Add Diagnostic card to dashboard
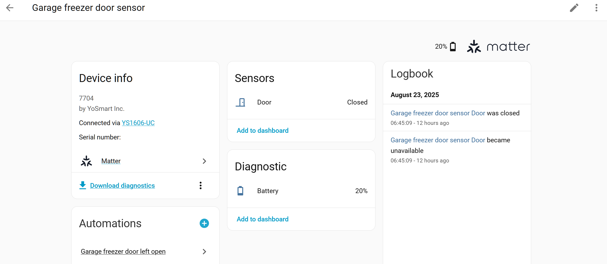The height and width of the screenshot is (264, 607). [x=262, y=219]
